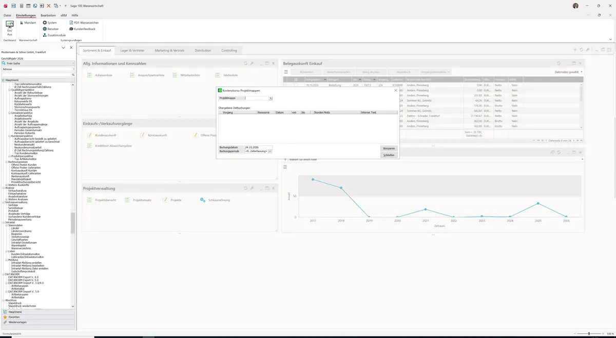Switch to the Controlling dashboard tab
Image resolution: width=616 pixels, height=338 pixels.
pyautogui.click(x=229, y=51)
